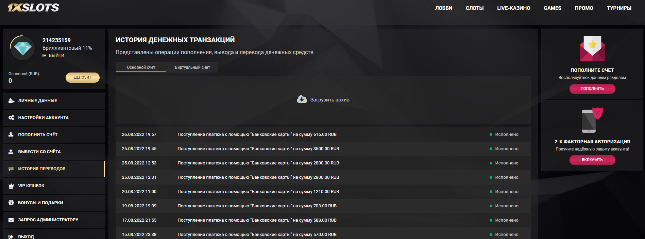Screen dimensions: 645x239
Task: Click the Пополнить button in promo panel
Action: pos(592,89)
